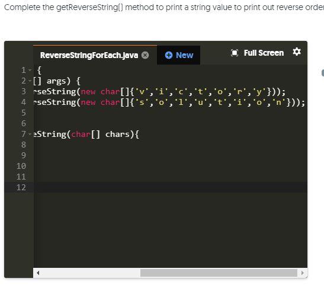The image size is (324, 288).
Task: Close the ReverseStringForEach.java tab
Action: (x=145, y=55)
